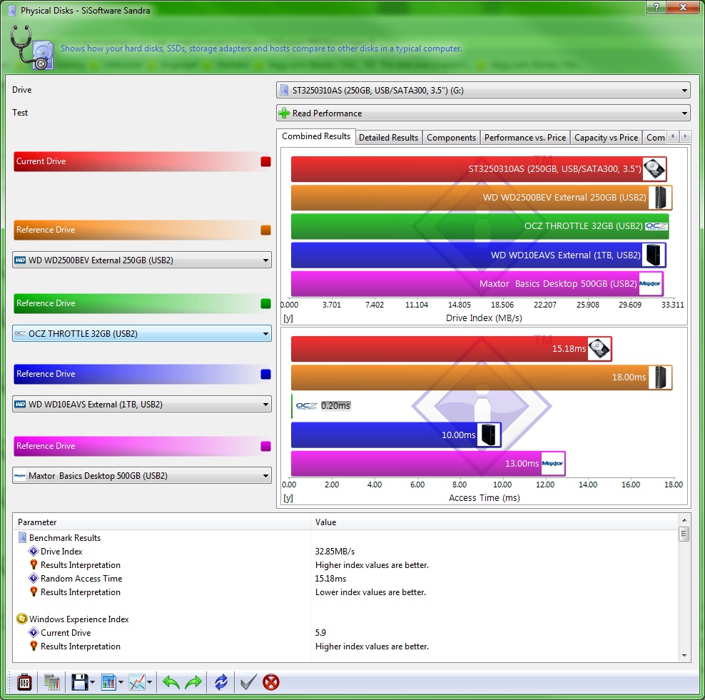Click the blue refresh results icon
This screenshot has height=700, width=705.
pyautogui.click(x=220, y=682)
